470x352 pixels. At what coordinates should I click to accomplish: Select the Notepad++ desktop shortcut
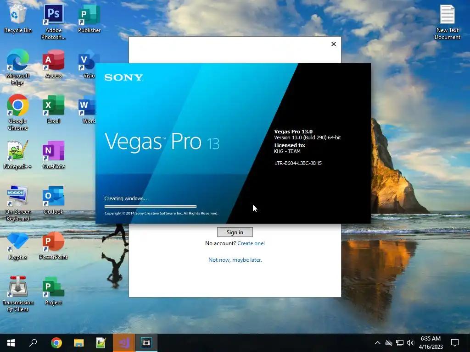[x=18, y=155]
